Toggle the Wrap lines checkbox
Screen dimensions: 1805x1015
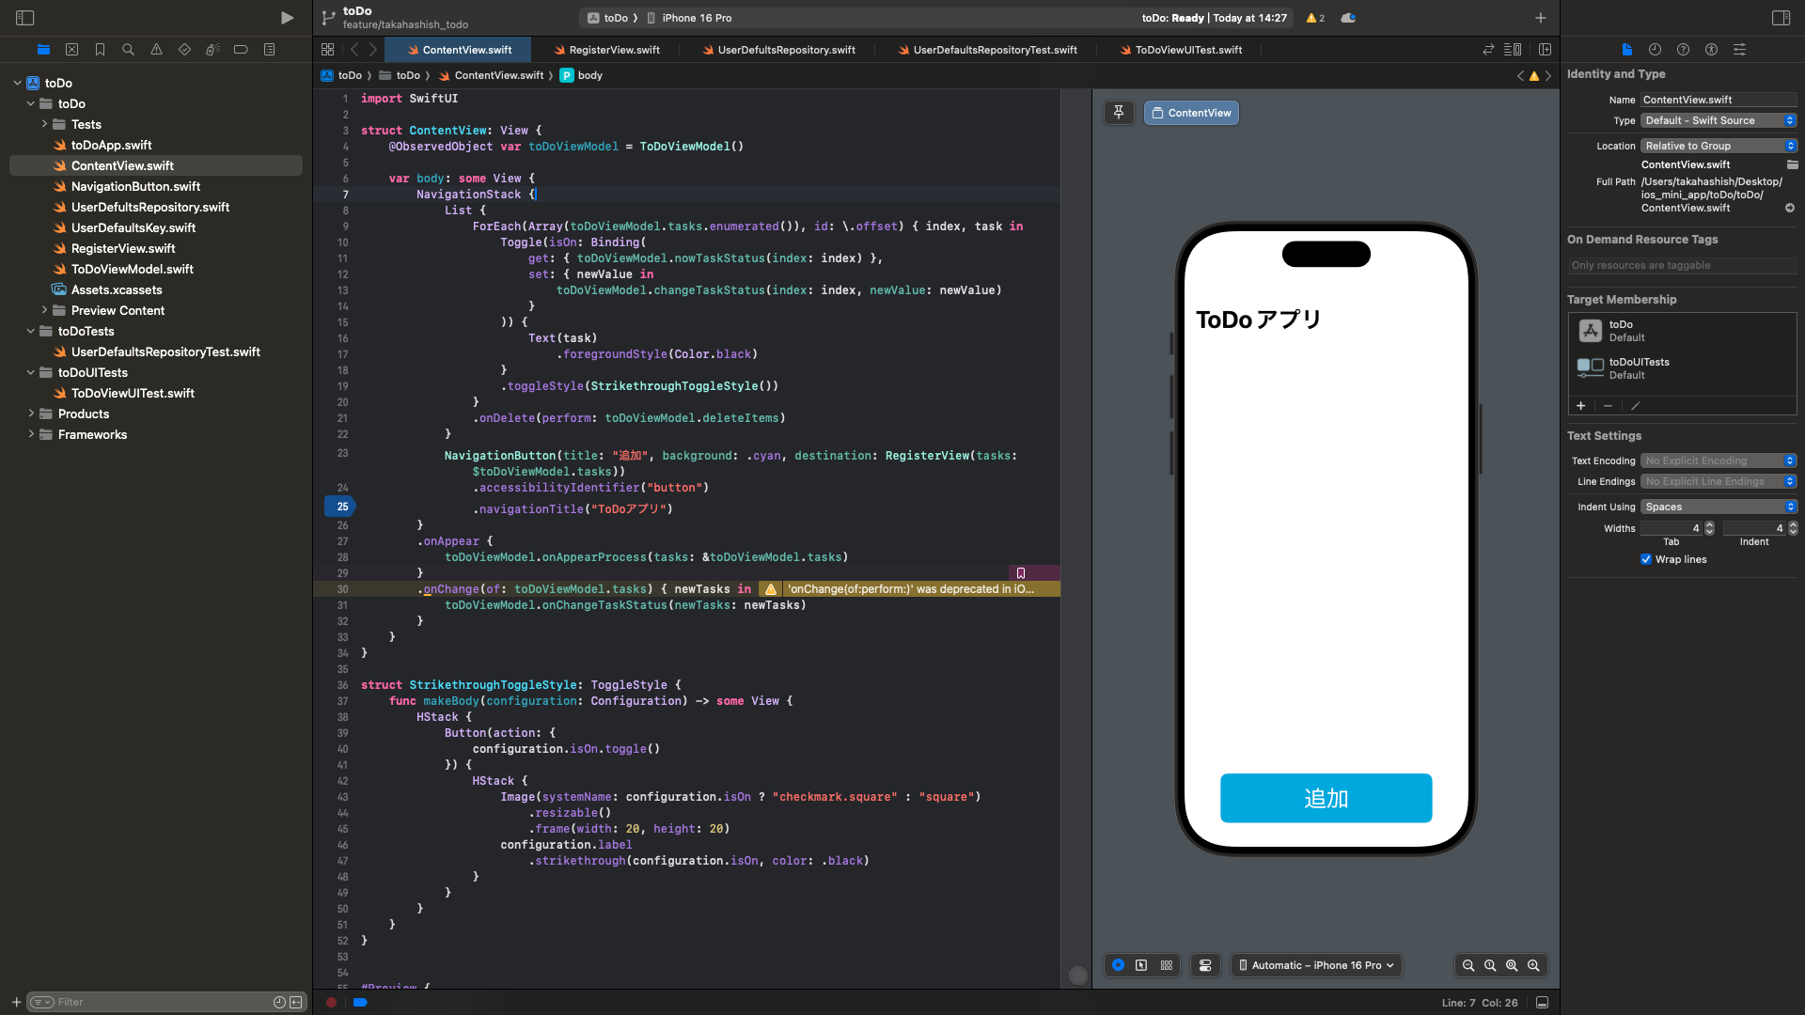(x=1646, y=559)
